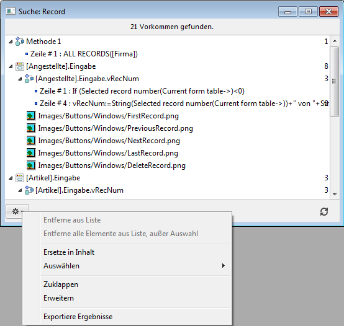The image size is (344, 326).
Task: Select Images/Buttons/Windows/PreviousRecord.png entry
Action: 115,128
